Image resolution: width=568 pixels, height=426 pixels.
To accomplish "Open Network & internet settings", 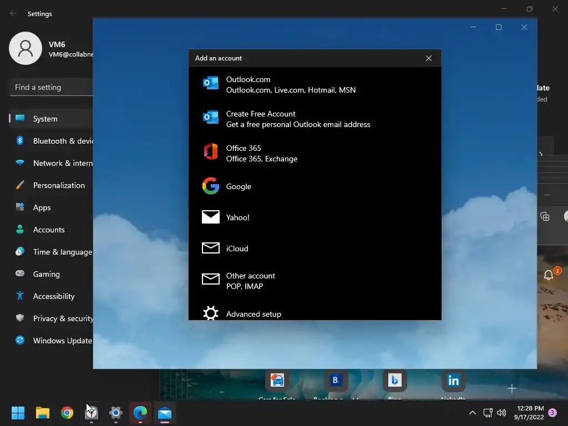I will click(x=51, y=163).
